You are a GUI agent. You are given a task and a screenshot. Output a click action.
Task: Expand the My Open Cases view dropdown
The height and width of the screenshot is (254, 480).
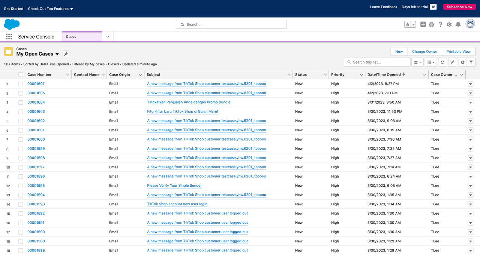57,54
